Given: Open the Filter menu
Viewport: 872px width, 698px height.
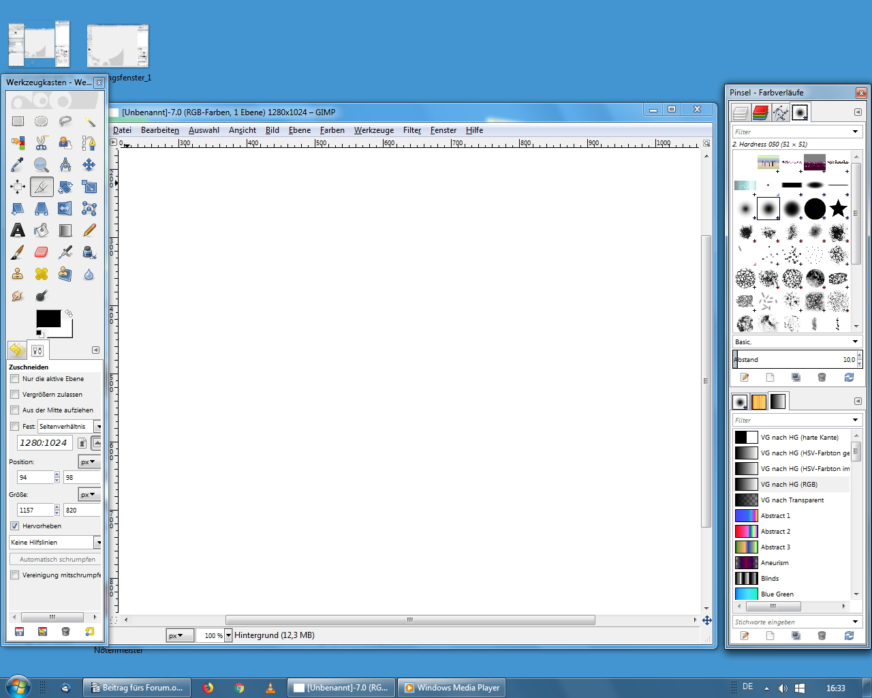Looking at the screenshot, I should 411,130.
